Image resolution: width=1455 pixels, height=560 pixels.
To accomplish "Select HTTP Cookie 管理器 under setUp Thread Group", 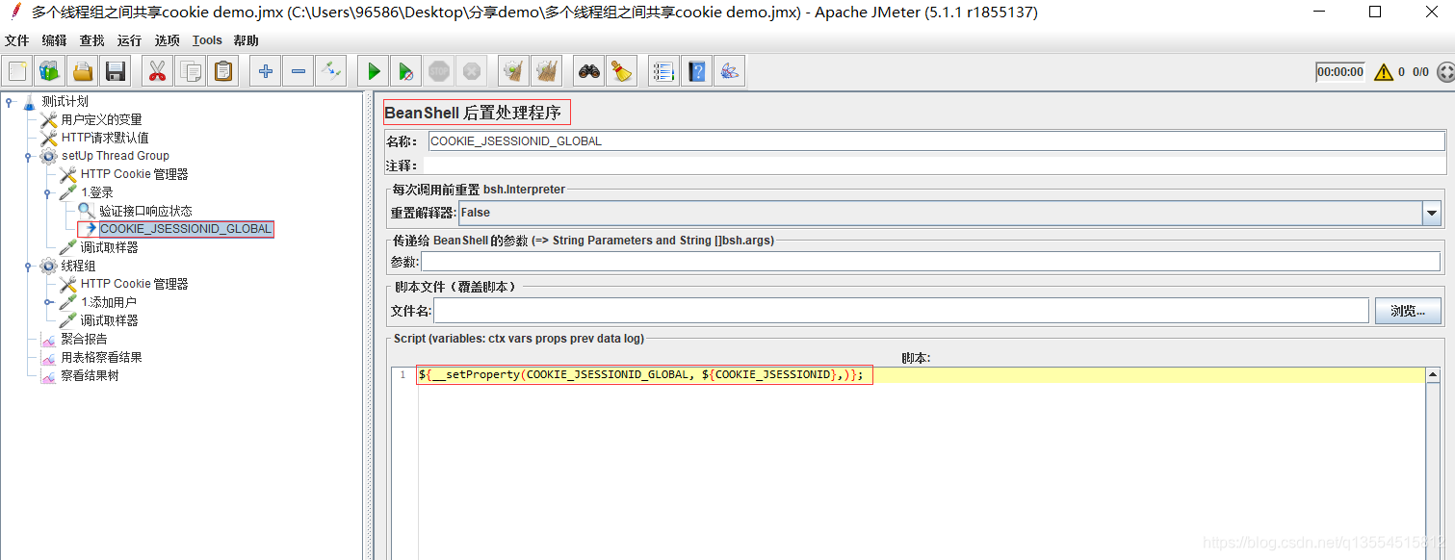I will (134, 174).
